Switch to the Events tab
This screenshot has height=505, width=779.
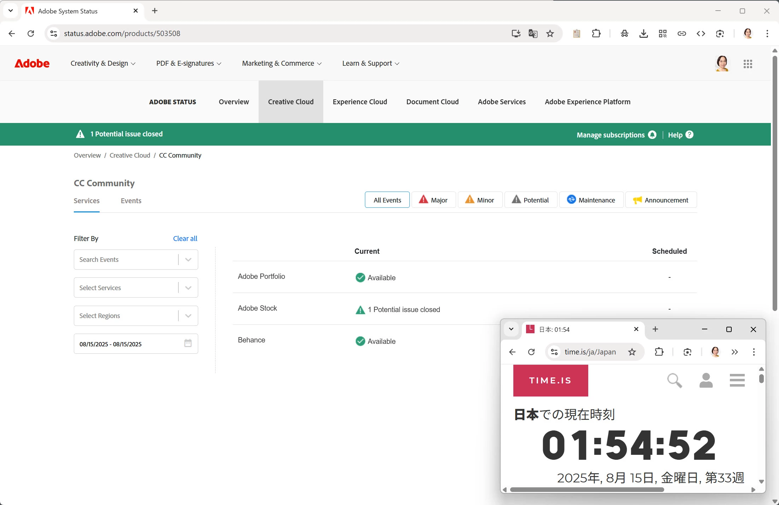coord(131,201)
